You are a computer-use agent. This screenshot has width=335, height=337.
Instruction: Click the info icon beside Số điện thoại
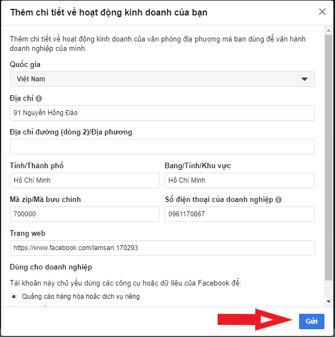(279, 200)
